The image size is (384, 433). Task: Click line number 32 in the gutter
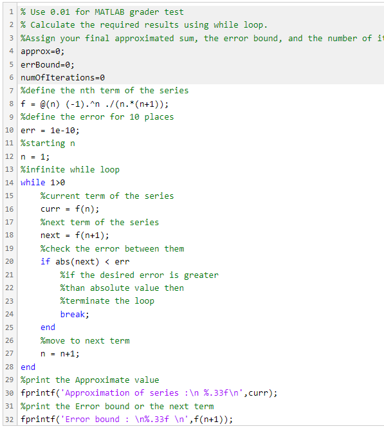(x=9, y=419)
